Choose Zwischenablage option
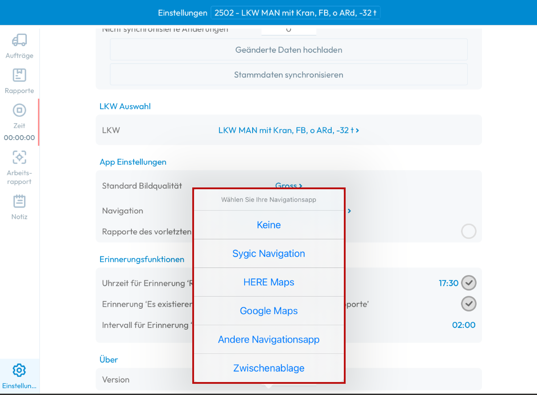The image size is (537, 395). 269,368
